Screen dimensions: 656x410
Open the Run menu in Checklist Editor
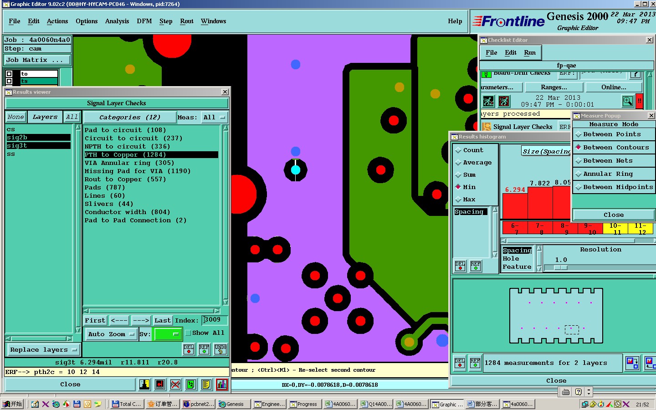click(530, 53)
